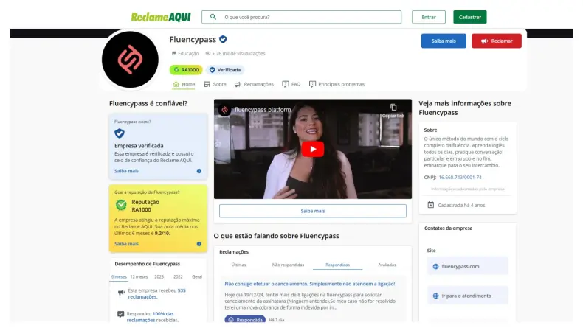Click the fluencypass platform video title
Viewport: 583px width, 328px height.
(263, 110)
